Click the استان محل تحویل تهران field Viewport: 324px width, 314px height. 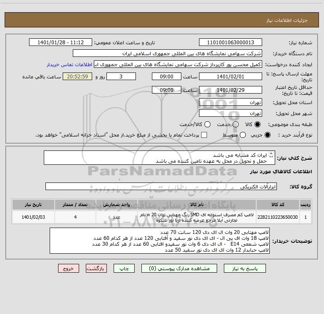point(231,102)
